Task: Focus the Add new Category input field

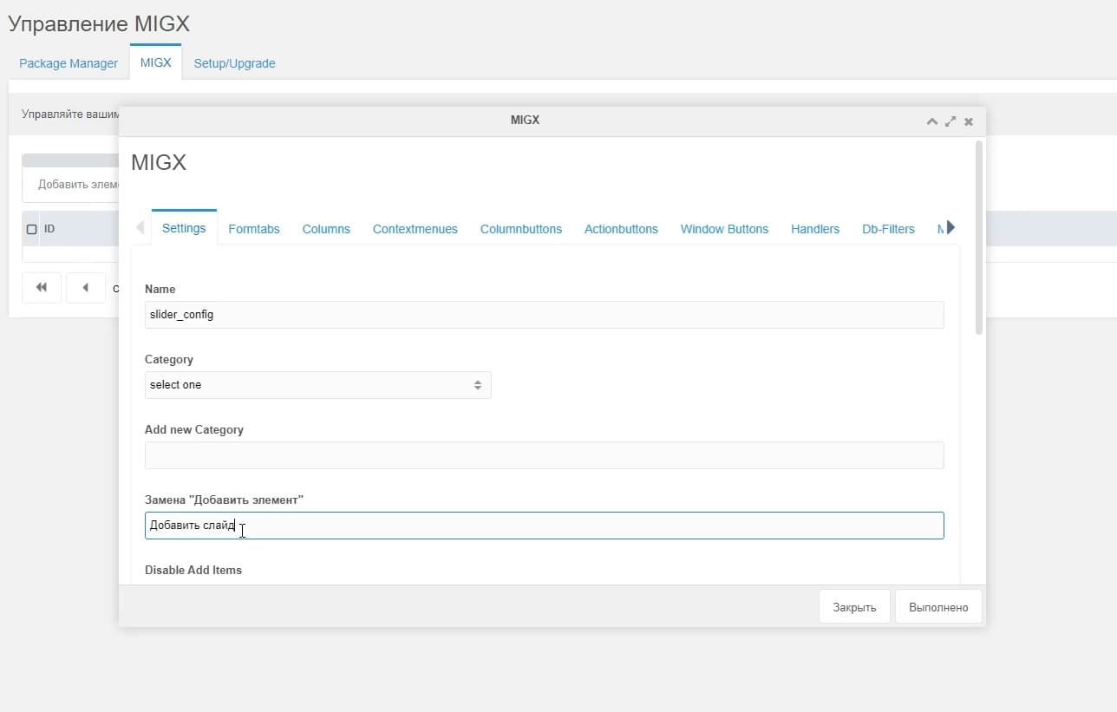Action: coord(544,455)
